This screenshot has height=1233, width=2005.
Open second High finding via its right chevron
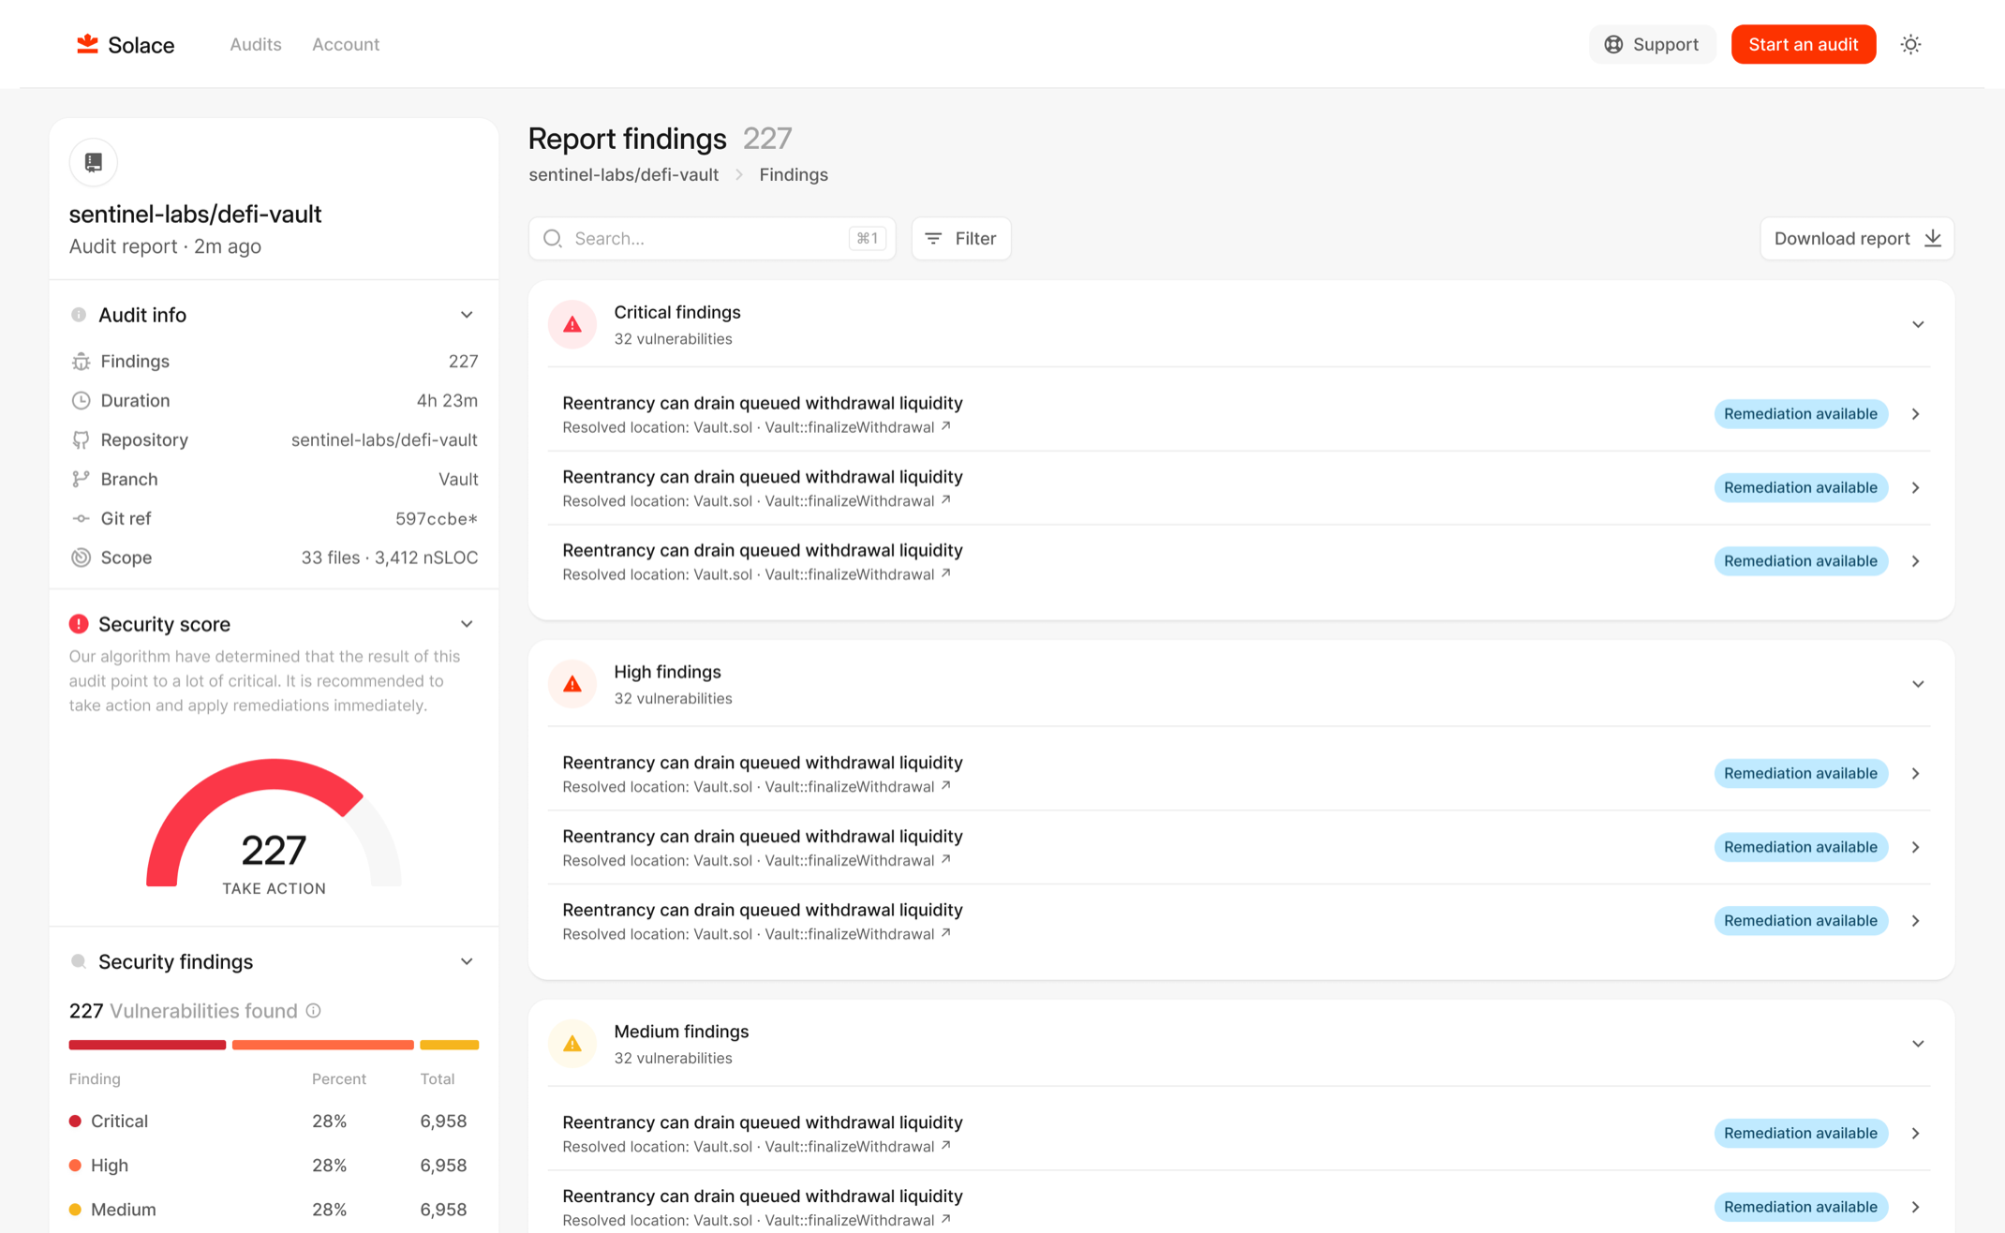pyautogui.click(x=1916, y=847)
